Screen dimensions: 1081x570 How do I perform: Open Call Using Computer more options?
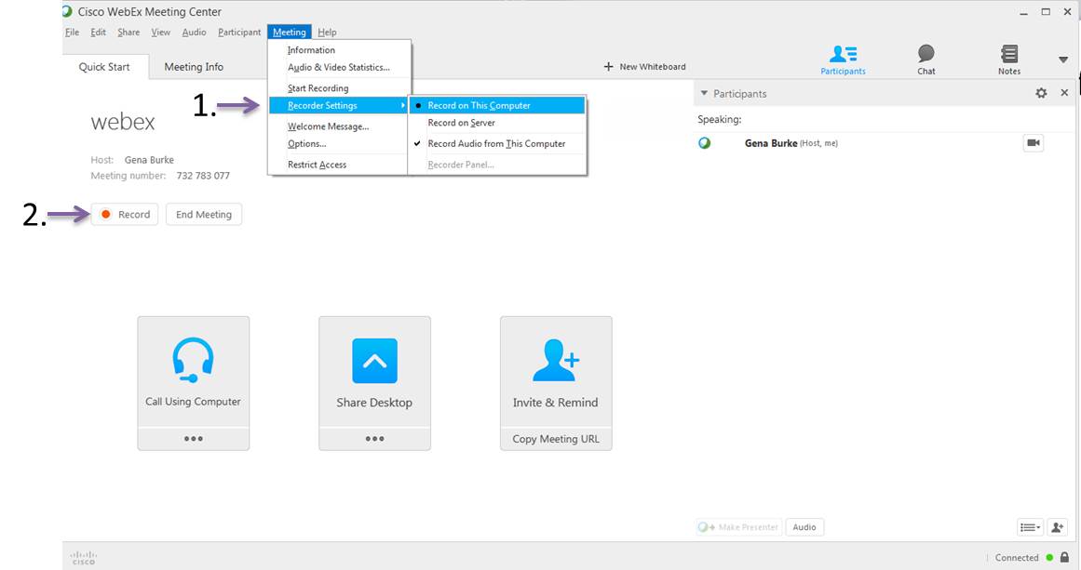tap(193, 439)
